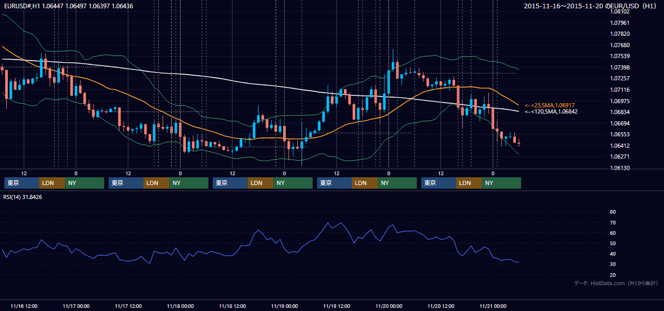Click the 11/18 00:00 time axis label
The height and width of the screenshot is (311, 664).
[180, 306]
